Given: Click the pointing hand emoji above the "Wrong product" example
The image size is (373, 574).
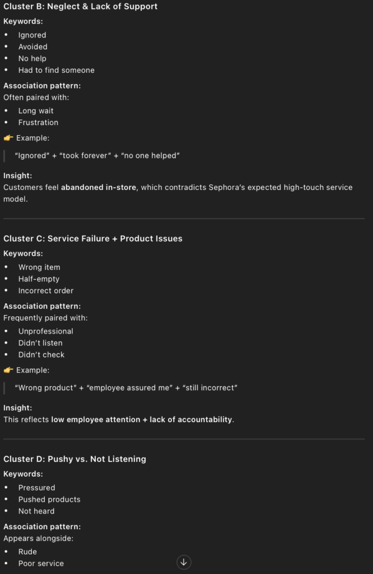Looking at the screenshot, I should pos(8,370).
